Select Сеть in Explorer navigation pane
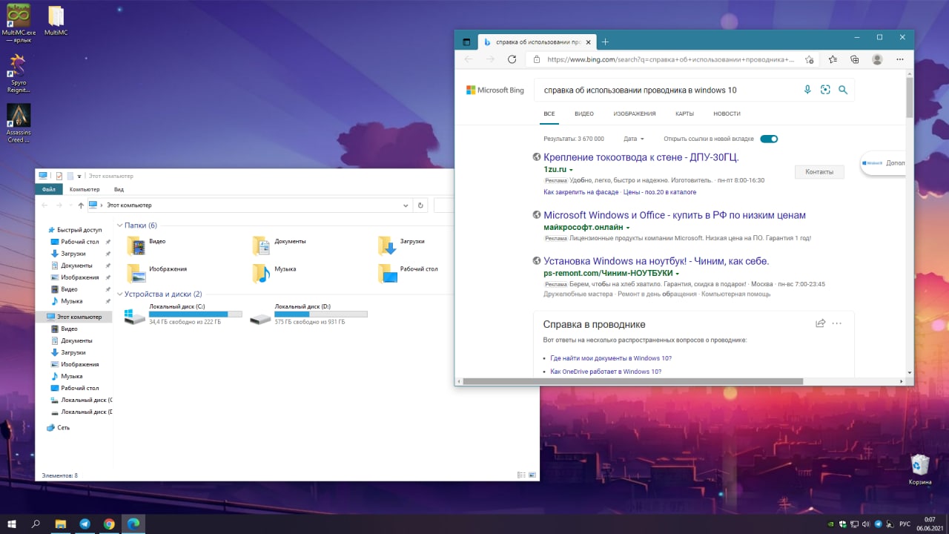Image resolution: width=949 pixels, height=534 pixels. click(x=64, y=428)
